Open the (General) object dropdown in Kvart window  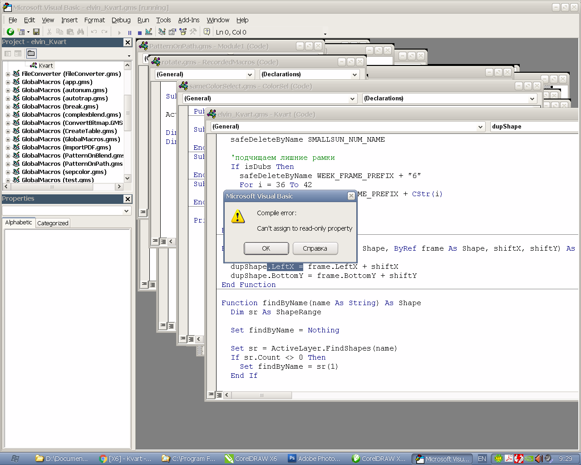pyautogui.click(x=480, y=127)
